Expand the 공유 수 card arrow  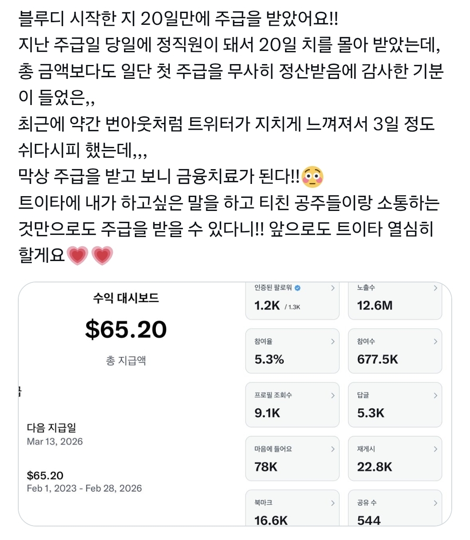435,503
